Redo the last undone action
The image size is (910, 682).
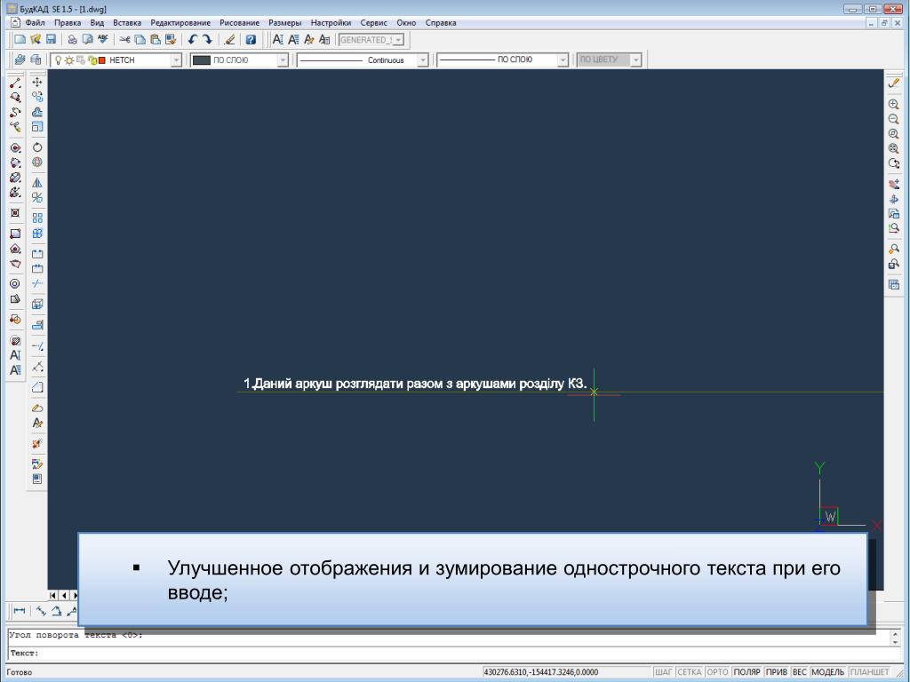207,39
